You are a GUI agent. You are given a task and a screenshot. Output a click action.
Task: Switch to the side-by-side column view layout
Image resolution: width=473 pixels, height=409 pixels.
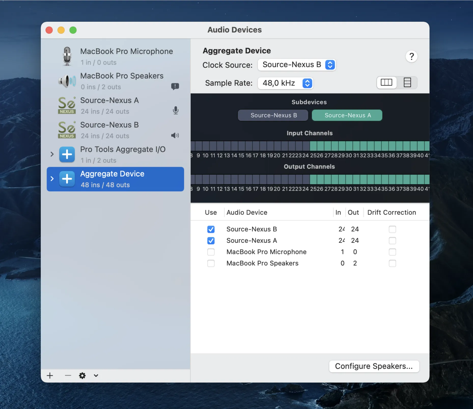386,83
